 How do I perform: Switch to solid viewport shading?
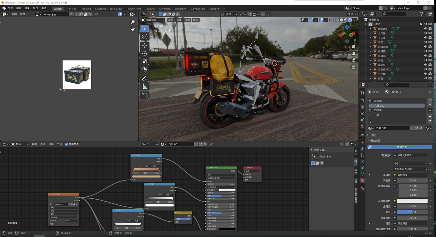341,20
